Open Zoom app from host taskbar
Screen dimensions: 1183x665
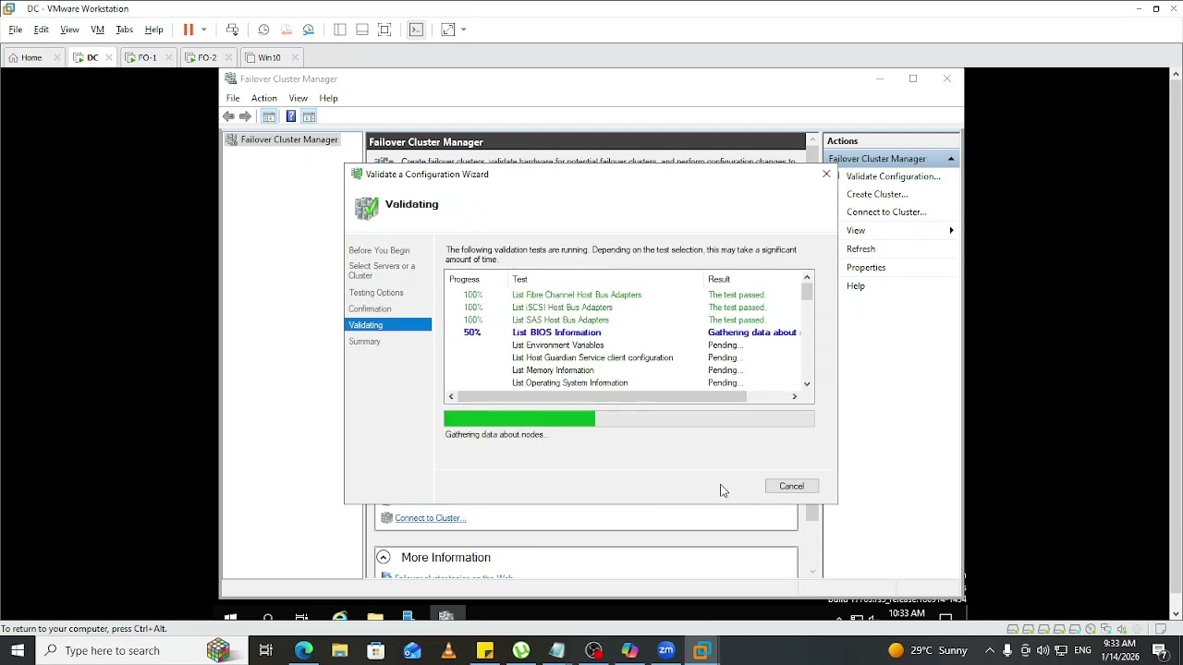tap(666, 650)
